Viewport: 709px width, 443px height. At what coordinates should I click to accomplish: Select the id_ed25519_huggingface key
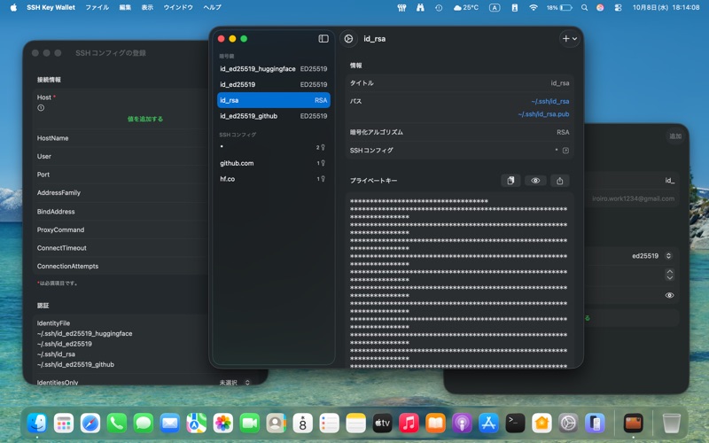tap(274, 69)
